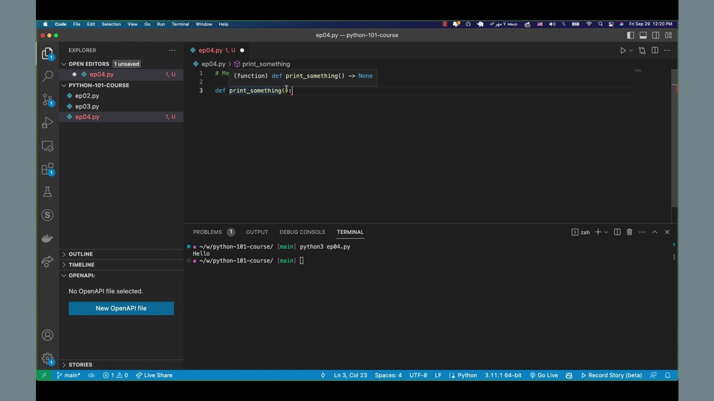Open the Manage settings gear
The width and height of the screenshot is (714, 401).
pyautogui.click(x=48, y=358)
